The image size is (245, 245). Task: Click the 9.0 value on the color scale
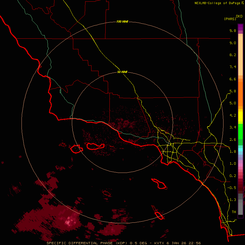233,43
